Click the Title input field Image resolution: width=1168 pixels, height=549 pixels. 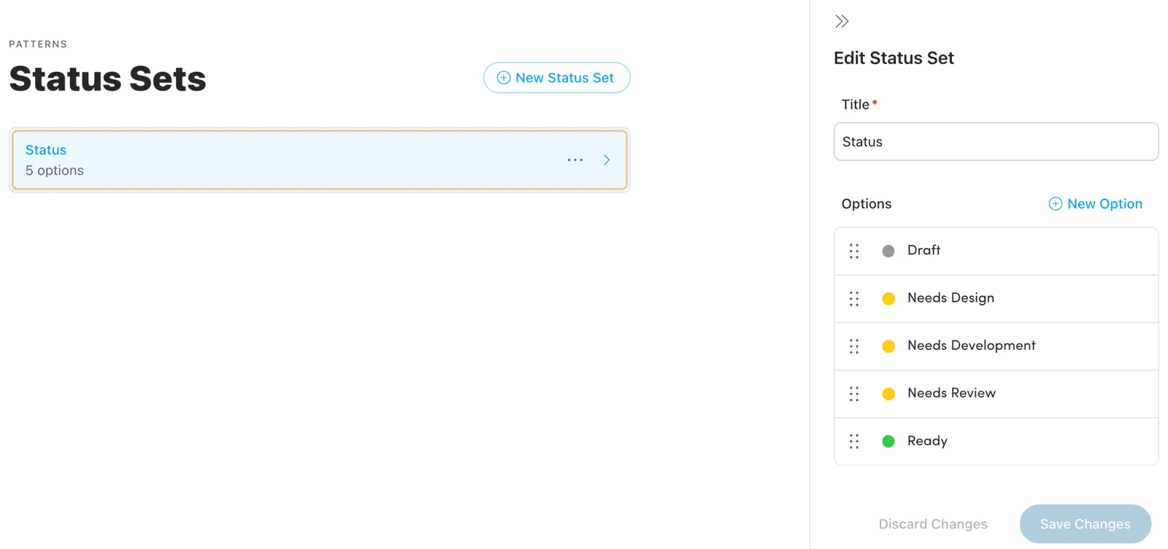point(996,141)
